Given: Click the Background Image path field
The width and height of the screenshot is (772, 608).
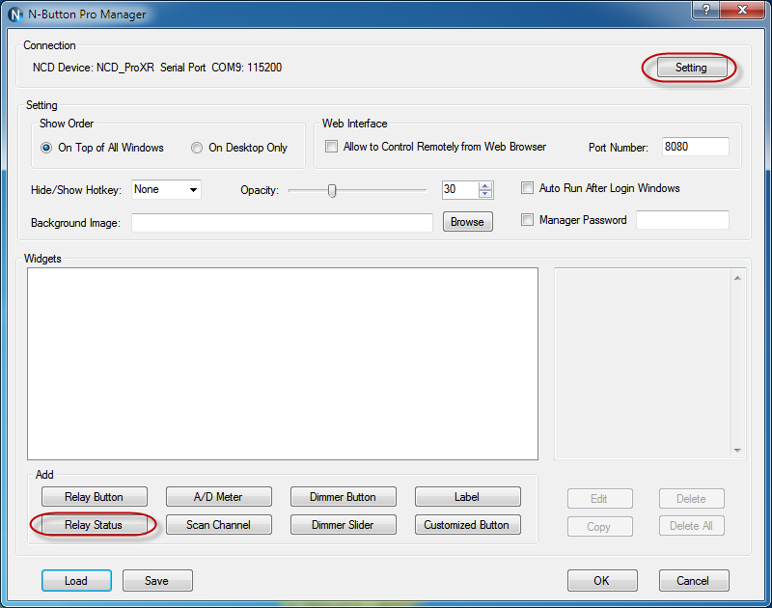Looking at the screenshot, I should (282, 223).
